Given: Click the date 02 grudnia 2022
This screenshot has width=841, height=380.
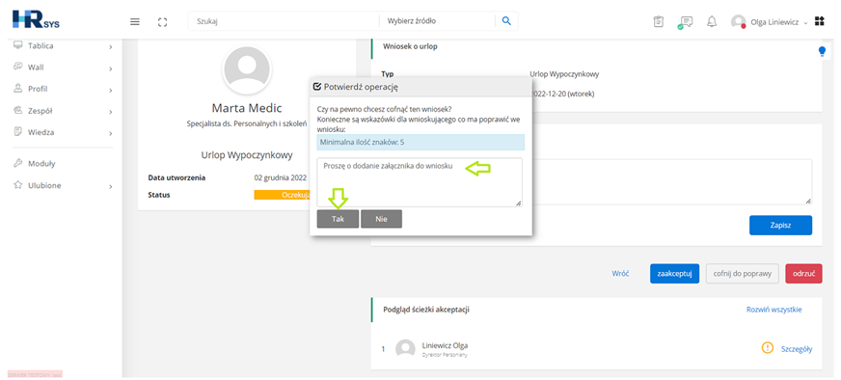Looking at the screenshot, I should (280, 177).
